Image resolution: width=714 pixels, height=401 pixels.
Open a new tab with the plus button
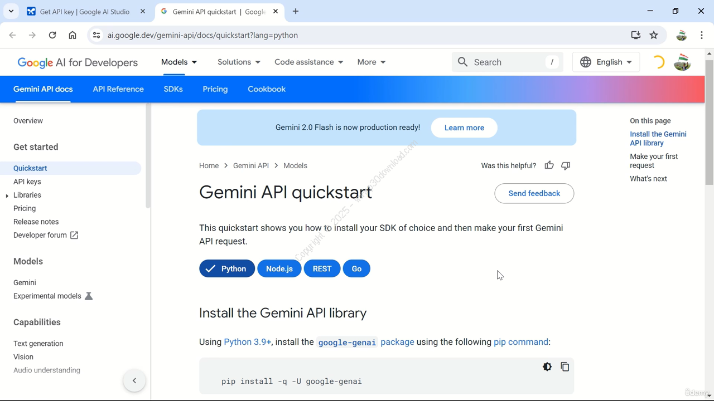[296, 11]
